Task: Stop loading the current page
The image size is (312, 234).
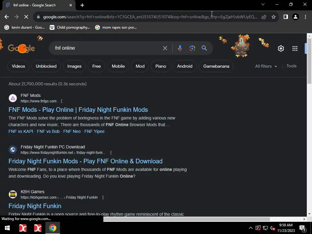Action: click(26, 17)
